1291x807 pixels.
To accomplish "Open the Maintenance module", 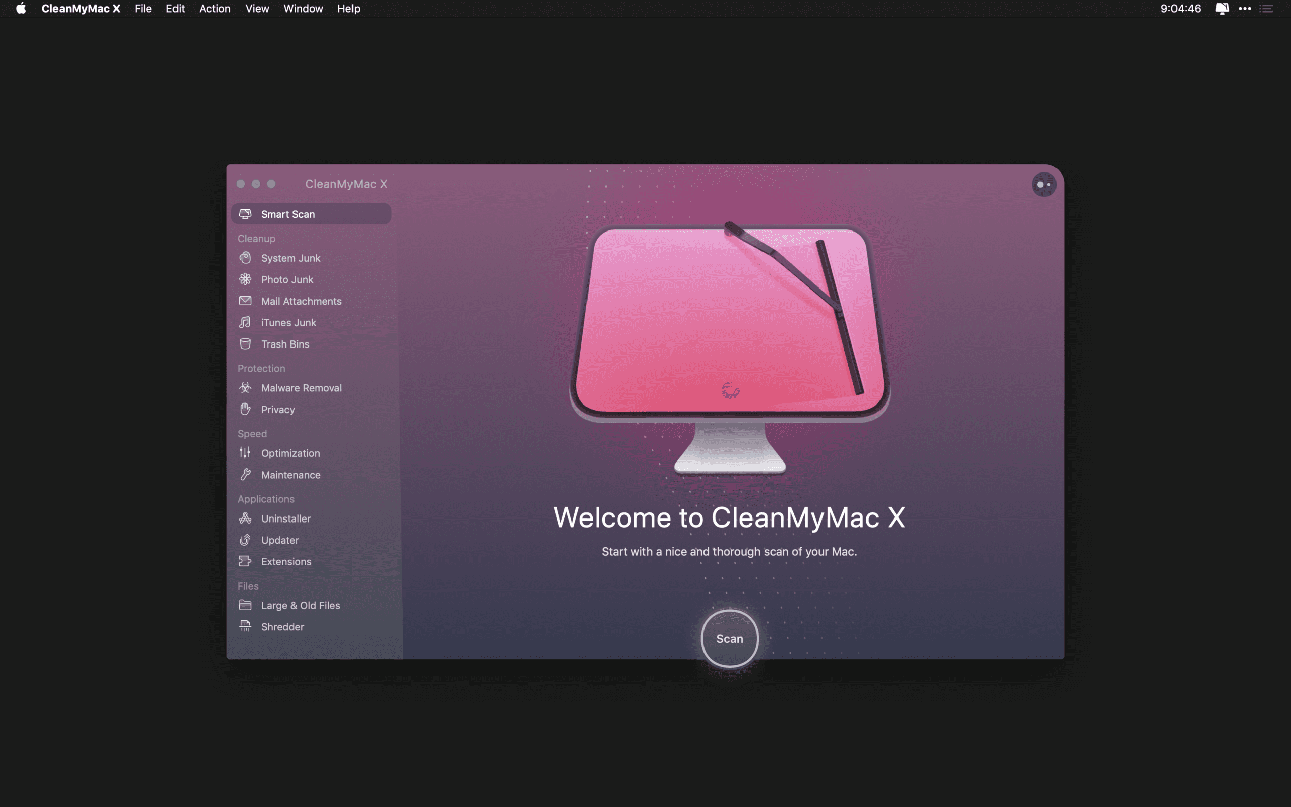I will click(312, 475).
